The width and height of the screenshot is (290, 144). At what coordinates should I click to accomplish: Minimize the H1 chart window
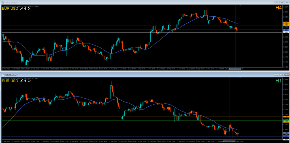tap(277, 75)
